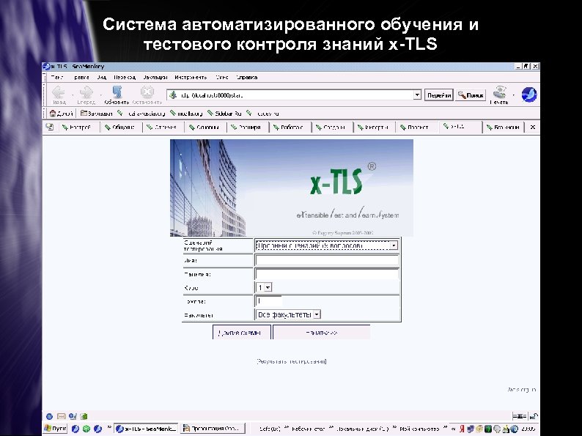582x436 pixels.
Task: Click the taskbar clock
Action: tap(528, 429)
